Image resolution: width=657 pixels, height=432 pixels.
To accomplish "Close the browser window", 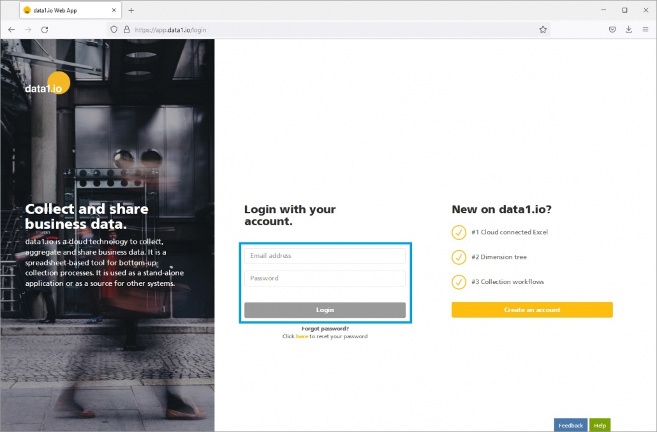I will point(646,10).
